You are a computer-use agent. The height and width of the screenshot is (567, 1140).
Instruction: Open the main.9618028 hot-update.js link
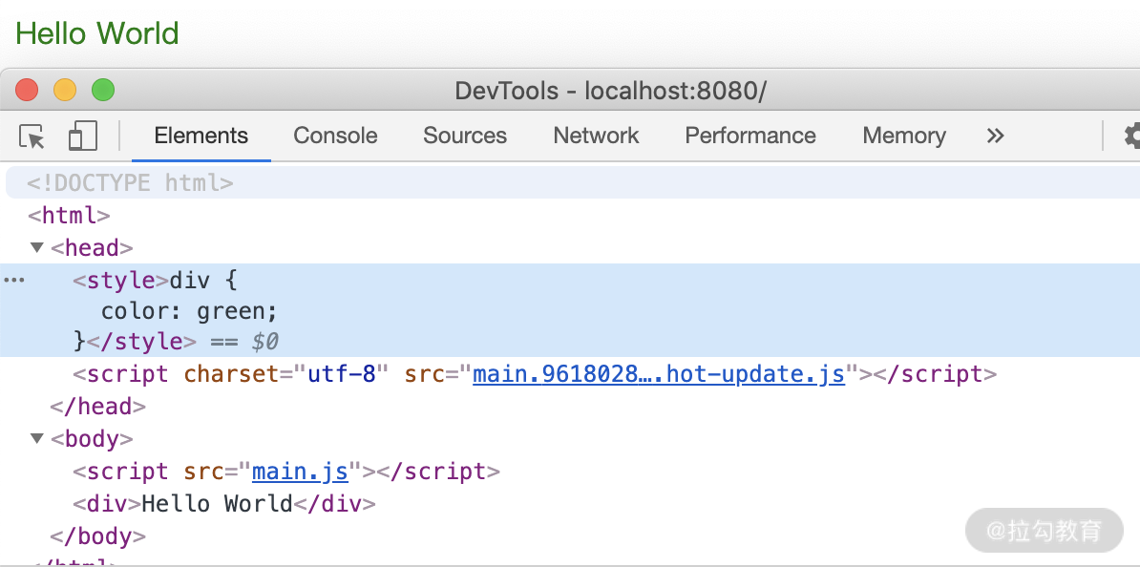(659, 374)
